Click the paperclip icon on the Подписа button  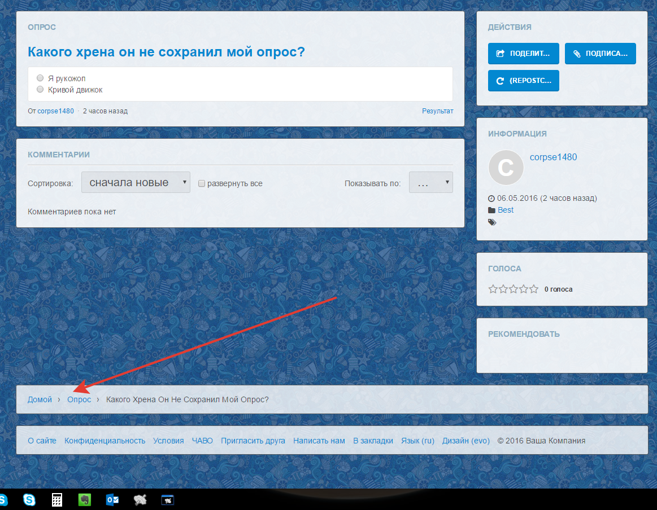[x=577, y=54]
